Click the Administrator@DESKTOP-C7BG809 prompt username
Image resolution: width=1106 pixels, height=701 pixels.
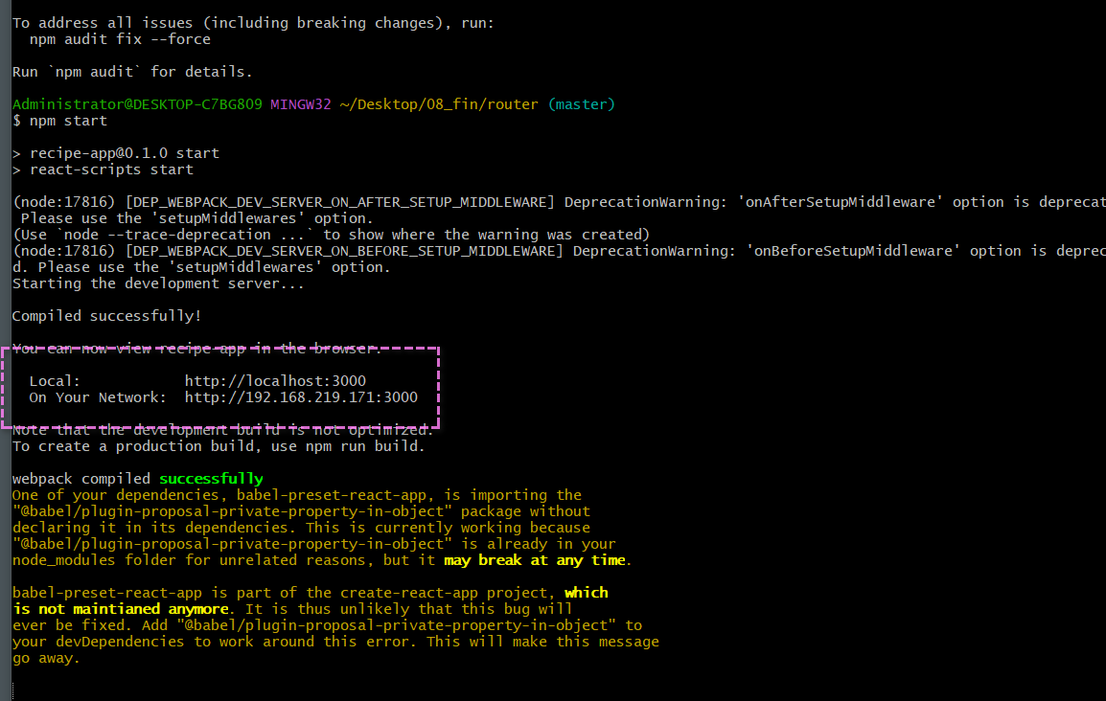[x=137, y=104]
